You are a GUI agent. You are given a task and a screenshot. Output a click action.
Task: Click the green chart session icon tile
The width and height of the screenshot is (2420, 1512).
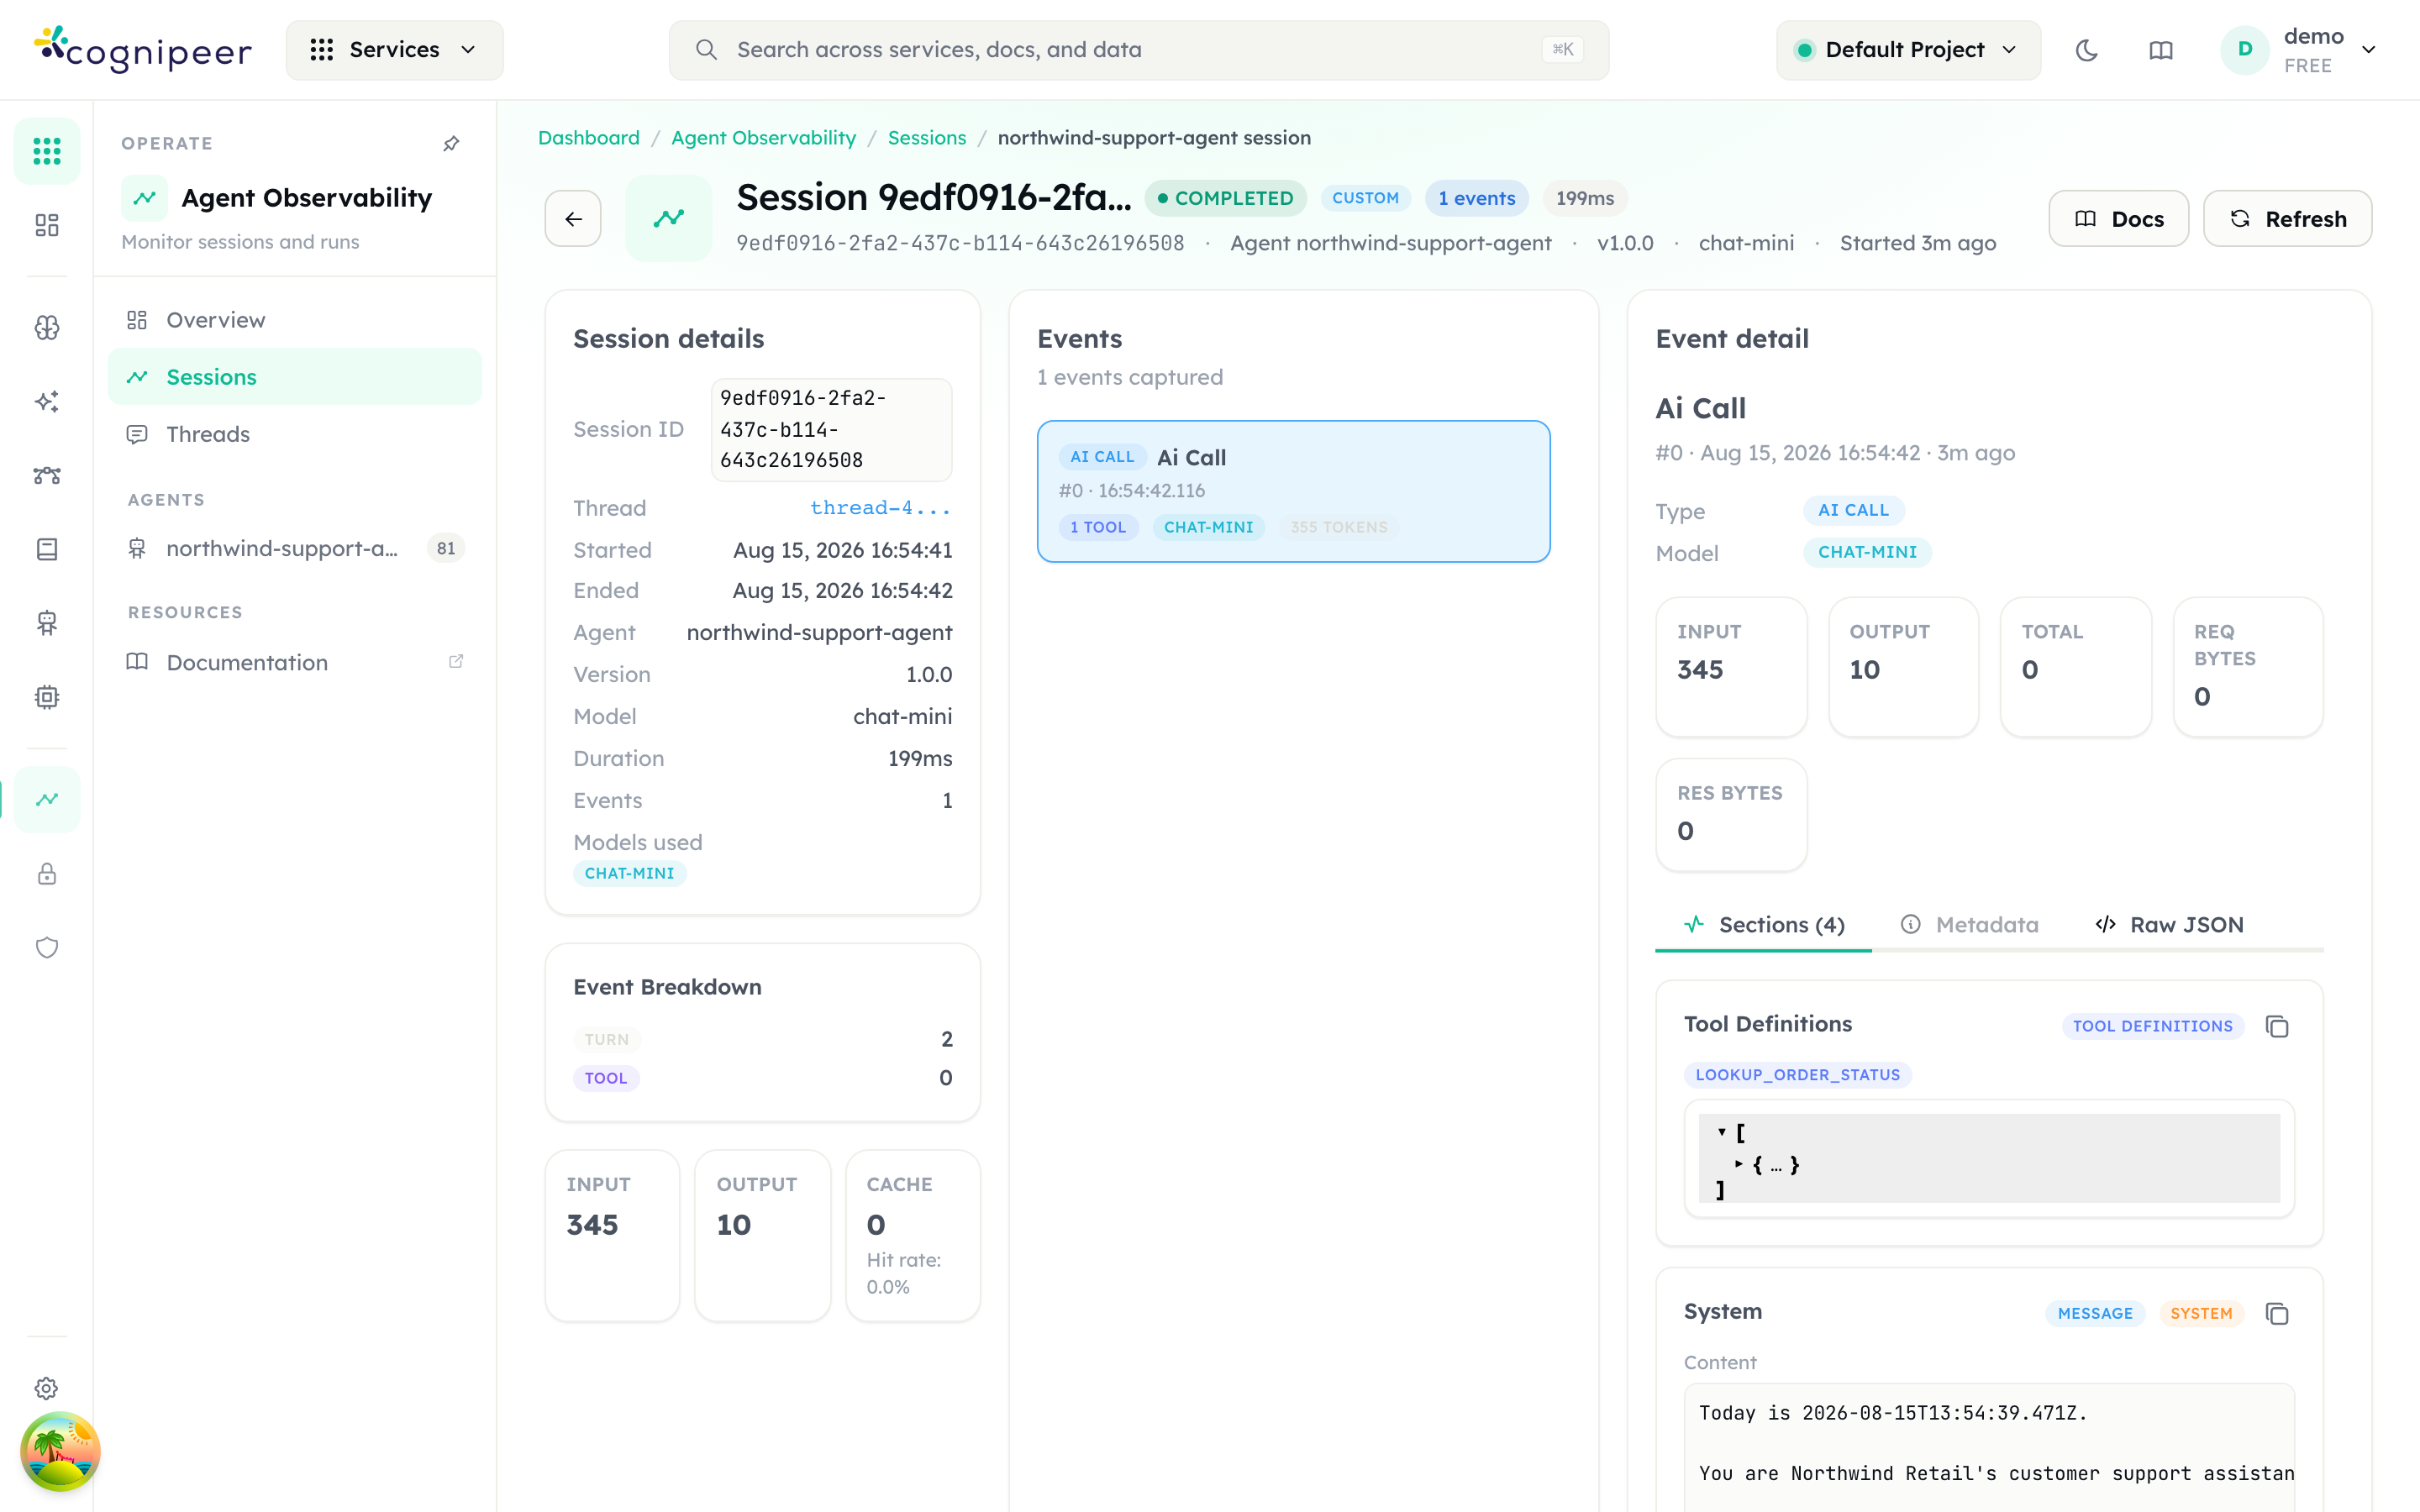[669, 218]
